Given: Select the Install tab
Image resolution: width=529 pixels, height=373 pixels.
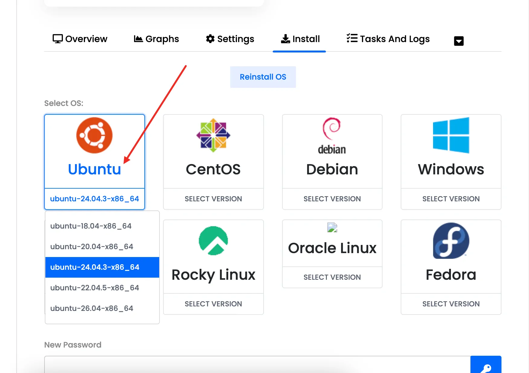Looking at the screenshot, I should (300, 39).
